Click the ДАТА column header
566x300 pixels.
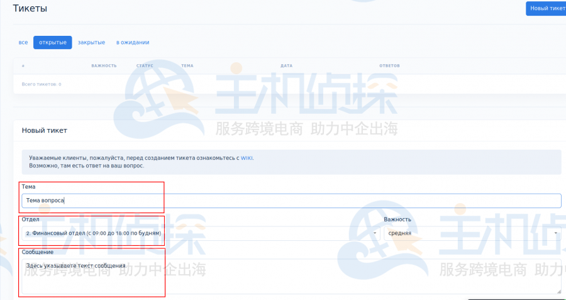click(287, 65)
